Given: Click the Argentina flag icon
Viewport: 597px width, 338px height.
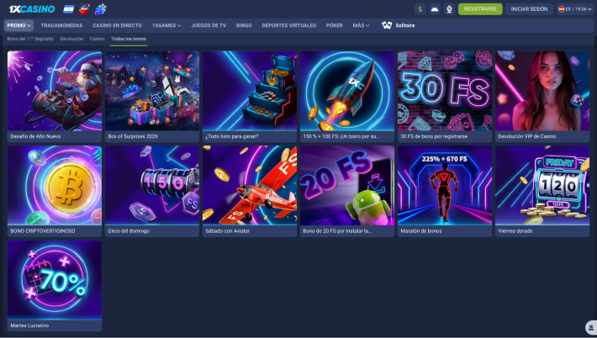Looking at the screenshot, I should click(69, 8).
